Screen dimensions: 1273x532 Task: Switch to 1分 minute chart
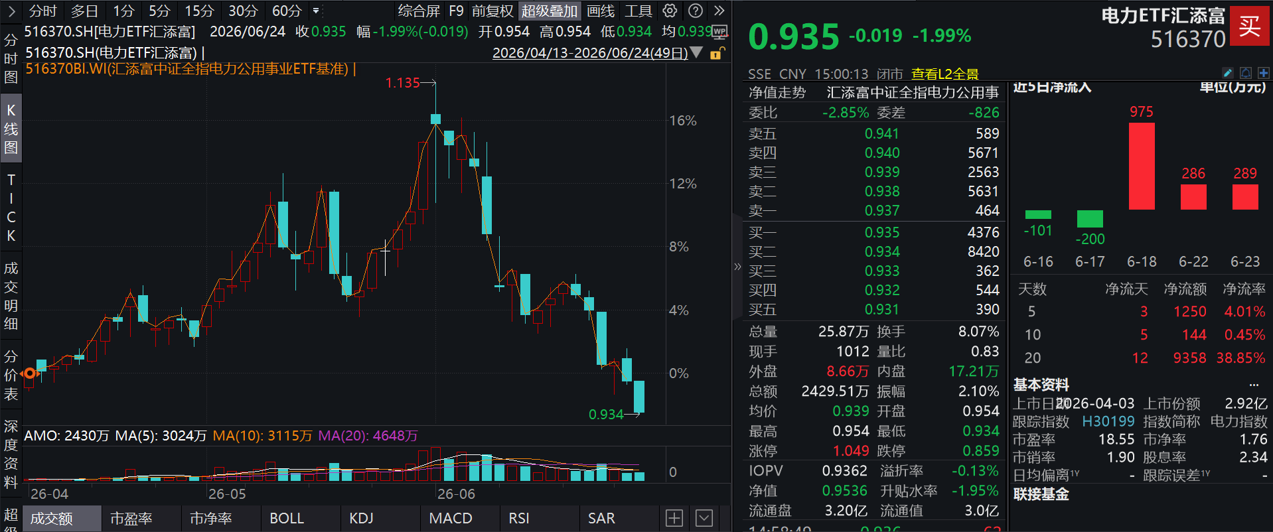pyautogui.click(x=123, y=11)
